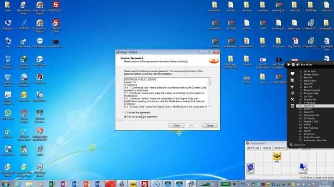The image size is (334, 187).
Task: Select station 'Metro FM' in radio list
Action: point(308,112)
